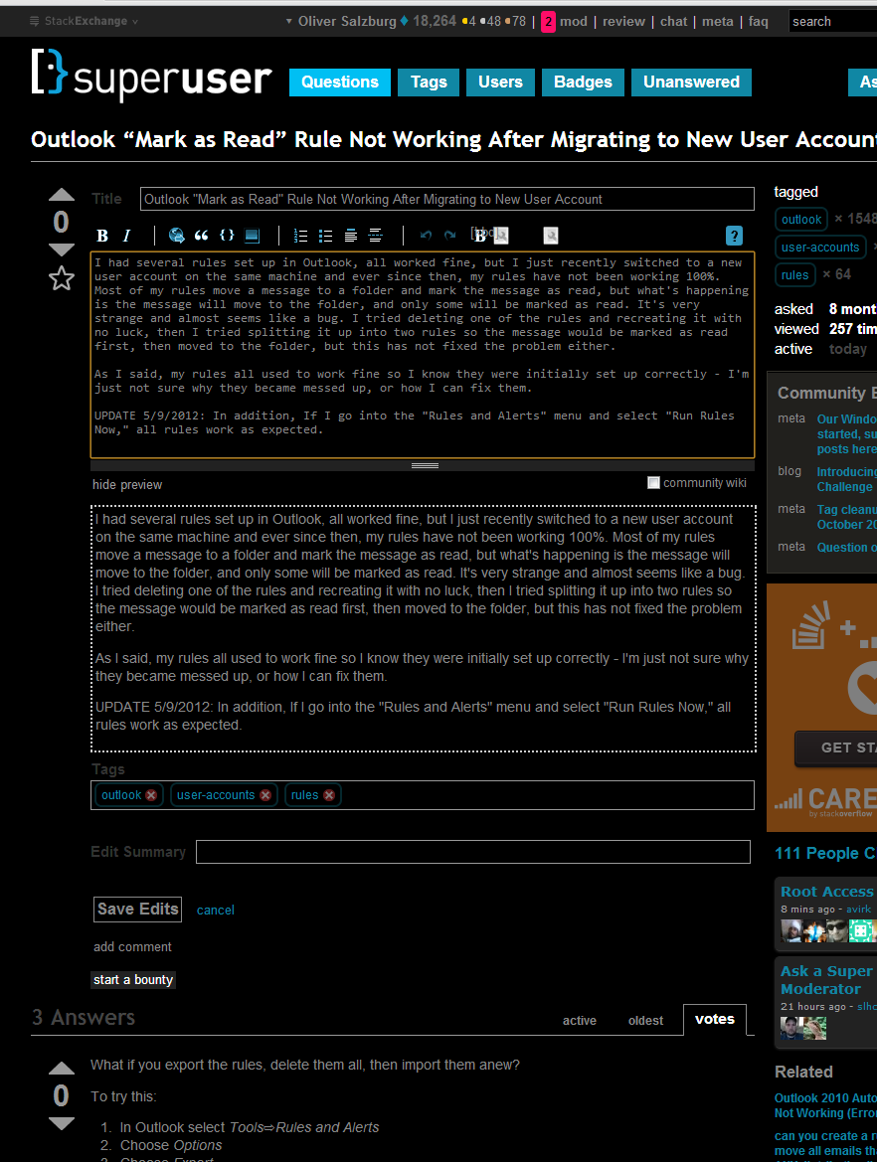The image size is (877, 1162).
Task: Open the Question meta bulletin post
Action: tap(846, 547)
